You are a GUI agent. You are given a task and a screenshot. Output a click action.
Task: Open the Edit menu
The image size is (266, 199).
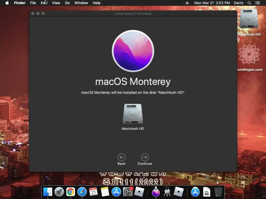(44, 3)
